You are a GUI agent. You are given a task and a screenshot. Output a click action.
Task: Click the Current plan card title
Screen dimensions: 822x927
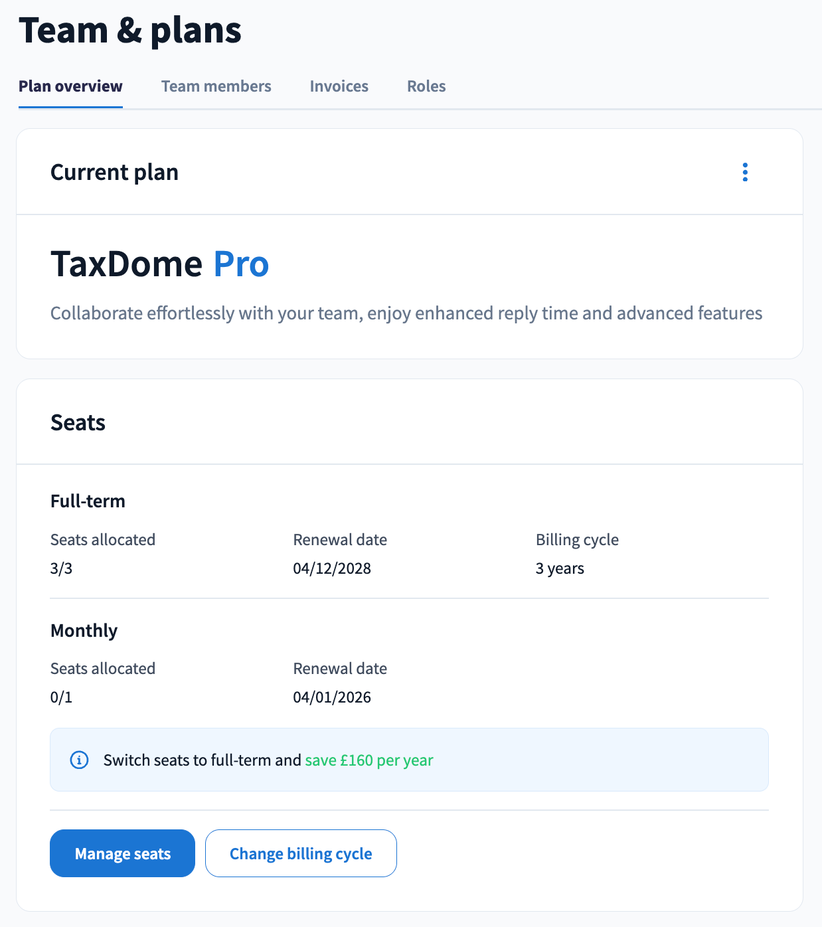click(x=114, y=173)
